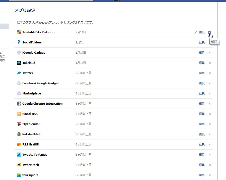Screen dimensions: 226x180
Task: Remove the iGoogle Gadget app
Action: [210, 53]
